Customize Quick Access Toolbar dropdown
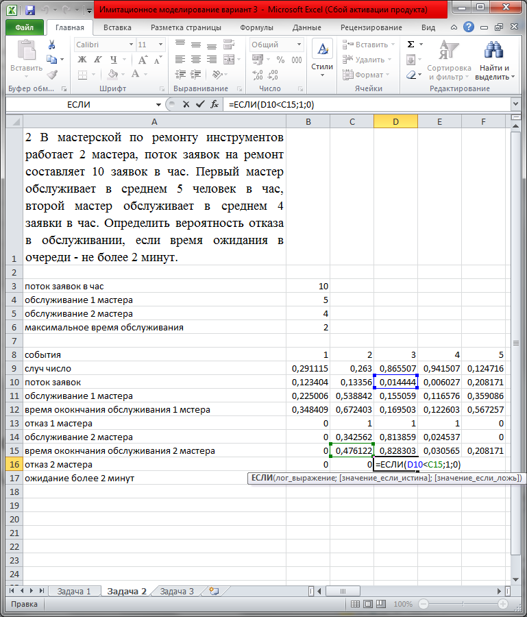 click(89, 10)
